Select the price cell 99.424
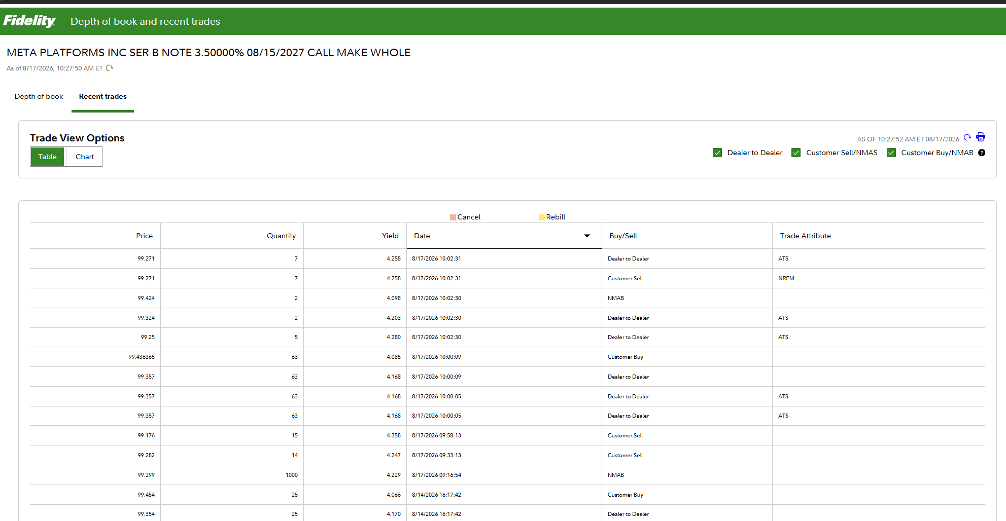 146,298
